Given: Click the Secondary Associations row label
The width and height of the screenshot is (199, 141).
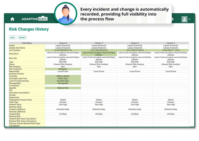Looking at the screenshot, I should [x=27, y=93].
